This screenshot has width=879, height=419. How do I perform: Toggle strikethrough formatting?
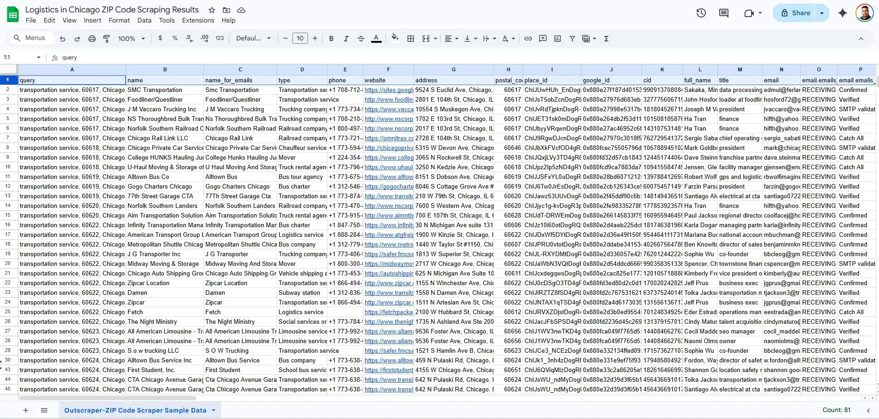pyautogui.click(x=361, y=39)
